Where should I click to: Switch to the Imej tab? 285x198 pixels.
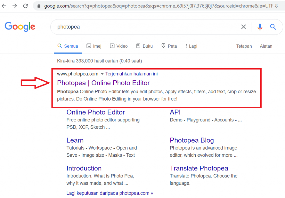[94, 46]
